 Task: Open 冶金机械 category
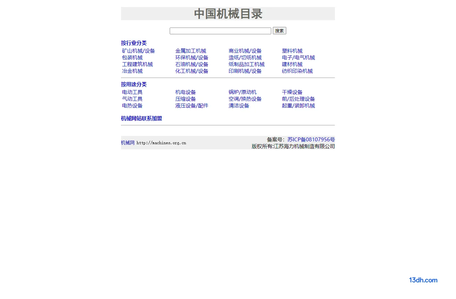132,71
